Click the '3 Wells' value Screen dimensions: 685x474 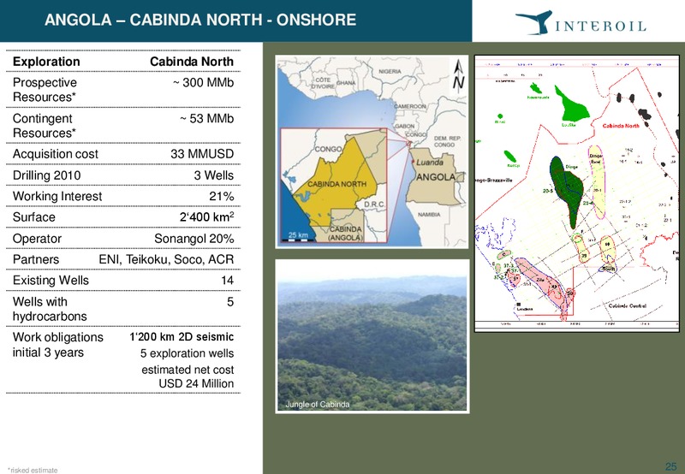214,175
